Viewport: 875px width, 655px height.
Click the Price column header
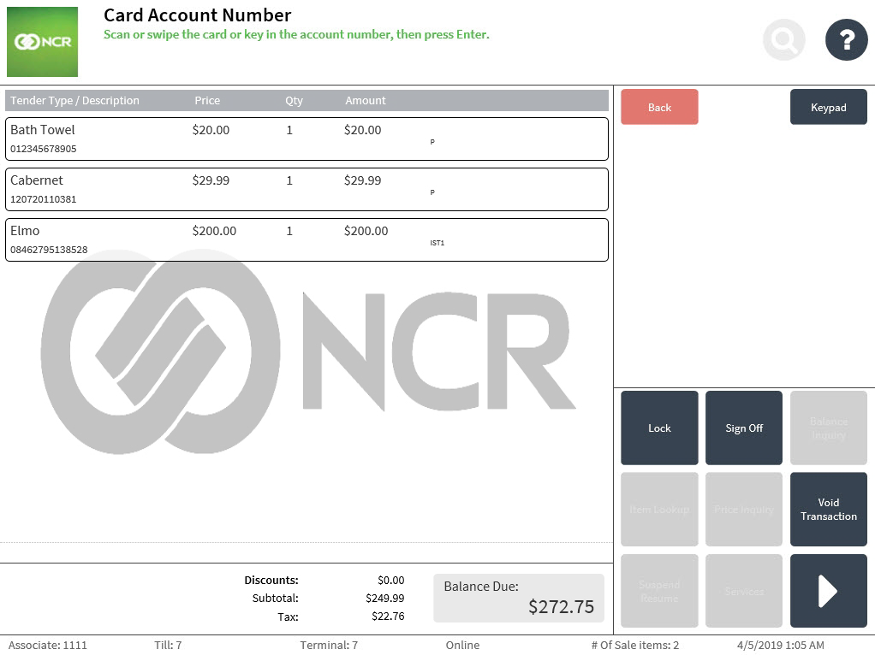point(207,100)
